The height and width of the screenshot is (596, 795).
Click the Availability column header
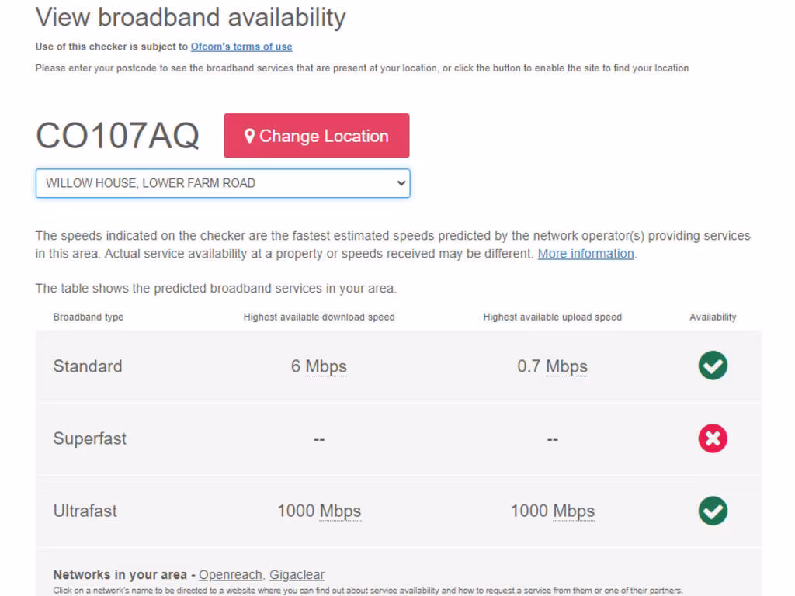pyautogui.click(x=713, y=317)
